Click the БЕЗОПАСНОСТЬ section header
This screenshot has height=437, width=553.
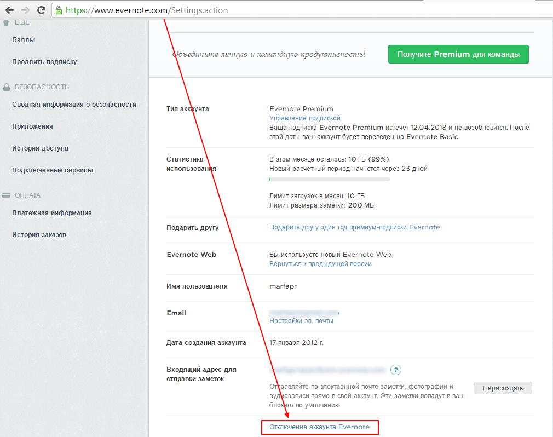click(x=42, y=87)
